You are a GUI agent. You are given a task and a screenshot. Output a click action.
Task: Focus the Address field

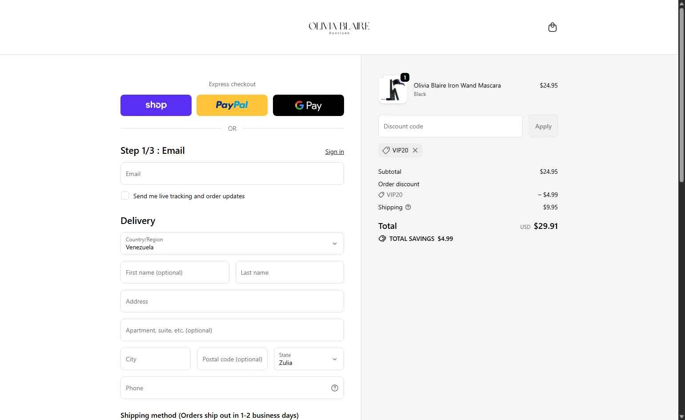(232, 301)
